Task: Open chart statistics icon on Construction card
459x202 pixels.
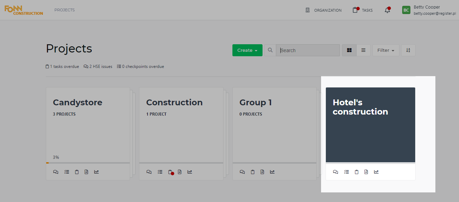Action: tap(190, 172)
